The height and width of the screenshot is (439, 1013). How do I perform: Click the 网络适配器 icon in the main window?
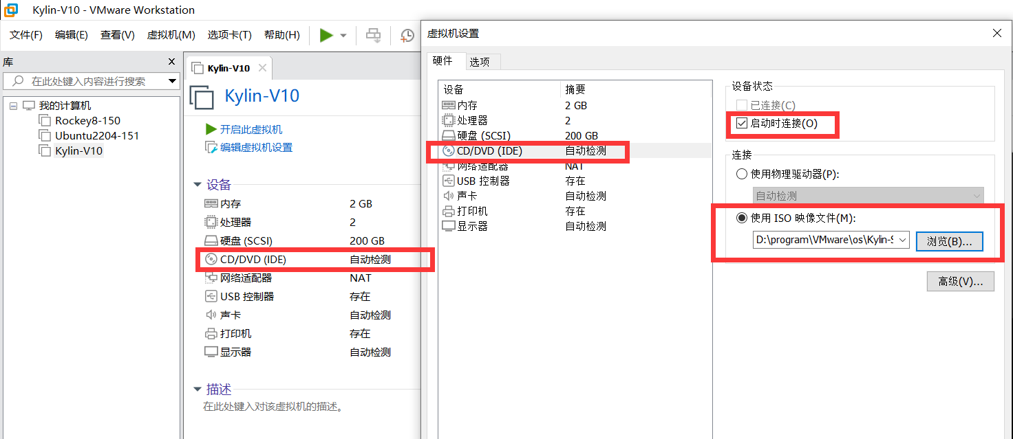[x=211, y=278]
